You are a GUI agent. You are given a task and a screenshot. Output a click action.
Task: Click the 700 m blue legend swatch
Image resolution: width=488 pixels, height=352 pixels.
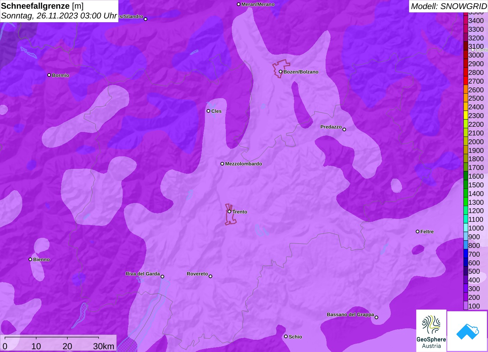[466, 254]
